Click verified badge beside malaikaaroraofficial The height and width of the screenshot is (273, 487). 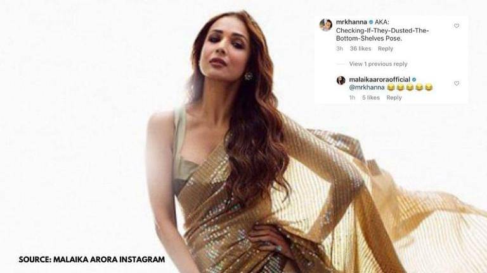pyautogui.click(x=414, y=80)
